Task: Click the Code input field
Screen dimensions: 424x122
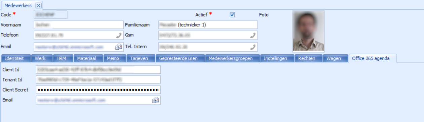Action: pyautogui.click(x=51, y=14)
